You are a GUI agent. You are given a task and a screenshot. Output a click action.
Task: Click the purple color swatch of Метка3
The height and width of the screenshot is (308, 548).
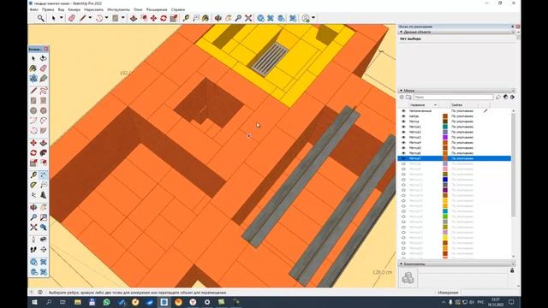tap(445, 137)
